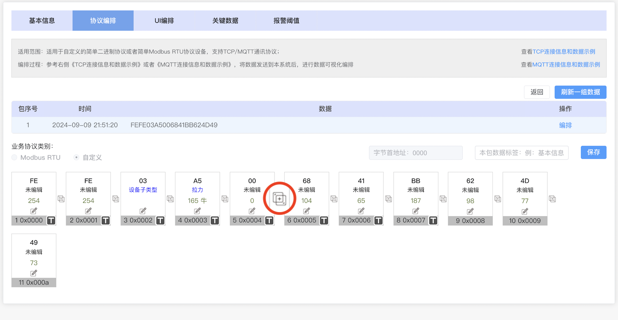Click the address label 9 0x0008

tap(470, 221)
